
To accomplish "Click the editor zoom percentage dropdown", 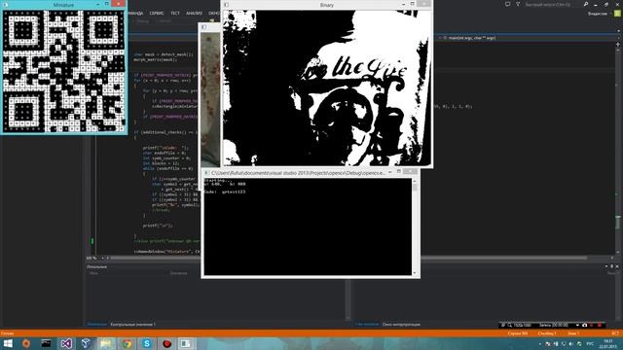I will pos(95,258).
